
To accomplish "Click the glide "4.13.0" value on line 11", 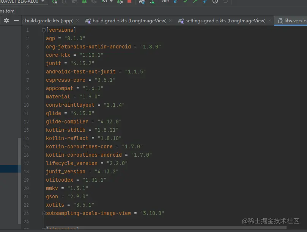I will tap(82, 114).
